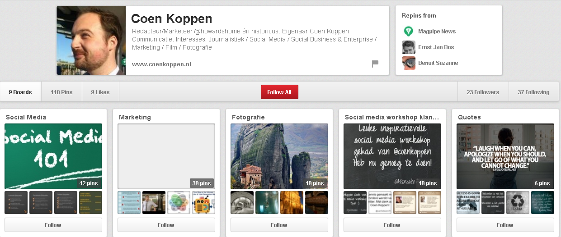
Task: Open Magpipe News repin source link
Action: coord(437,32)
